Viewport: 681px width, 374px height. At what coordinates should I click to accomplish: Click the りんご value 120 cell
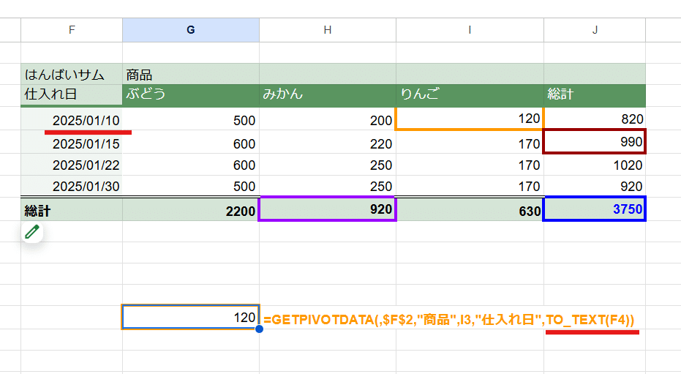[x=470, y=119]
